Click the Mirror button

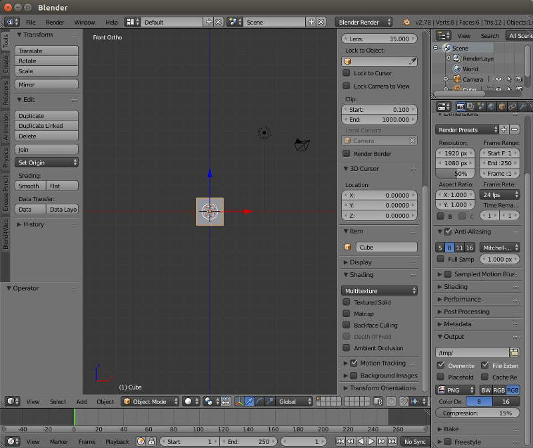[47, 85]
